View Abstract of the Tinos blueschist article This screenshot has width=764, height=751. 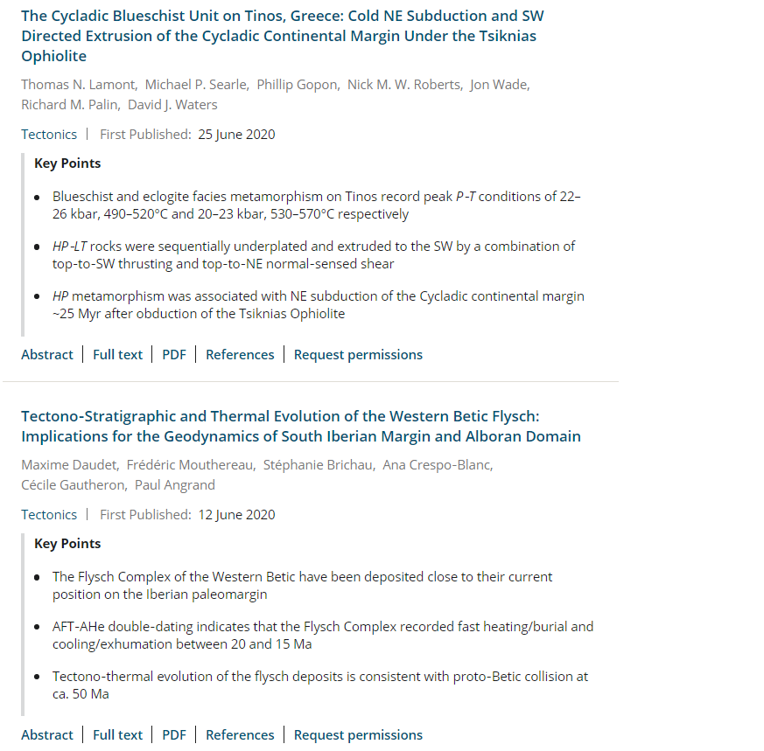[46, 354]
